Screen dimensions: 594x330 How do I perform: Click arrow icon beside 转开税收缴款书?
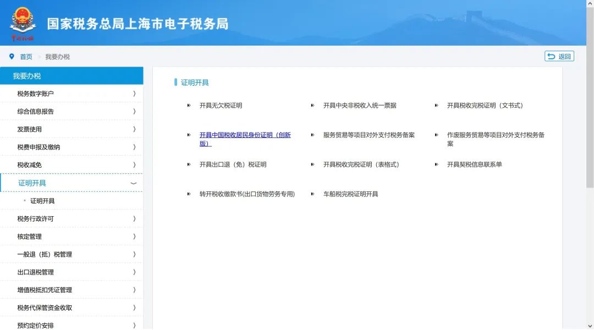click(x=189, y=194)
